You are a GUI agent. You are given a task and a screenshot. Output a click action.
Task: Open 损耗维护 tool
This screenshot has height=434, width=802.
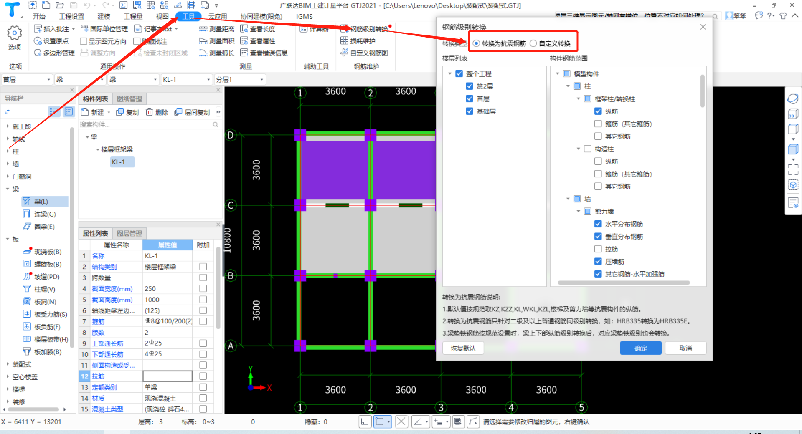pyautogui.click(x=358, y=41)
